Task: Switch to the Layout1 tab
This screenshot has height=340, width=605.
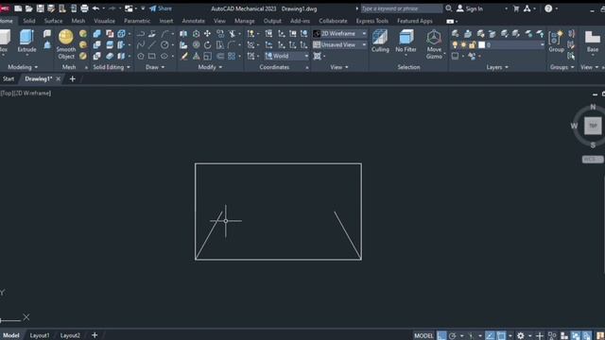Action: tap(40, 335)
